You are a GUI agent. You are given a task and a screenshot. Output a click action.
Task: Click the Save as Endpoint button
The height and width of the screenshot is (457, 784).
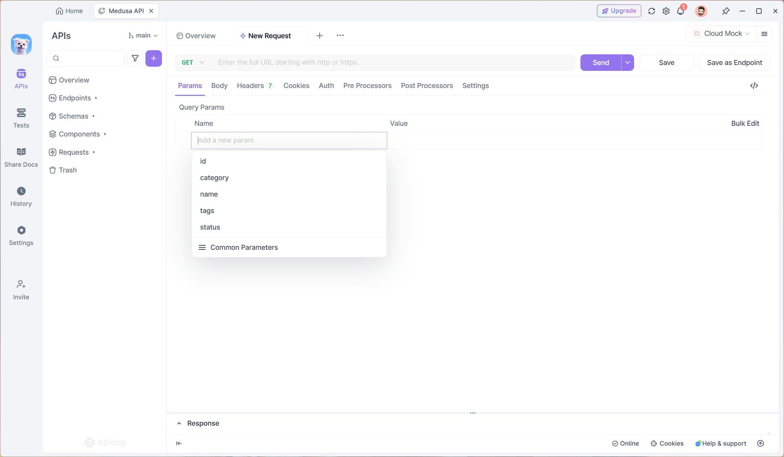click(735, 62)
